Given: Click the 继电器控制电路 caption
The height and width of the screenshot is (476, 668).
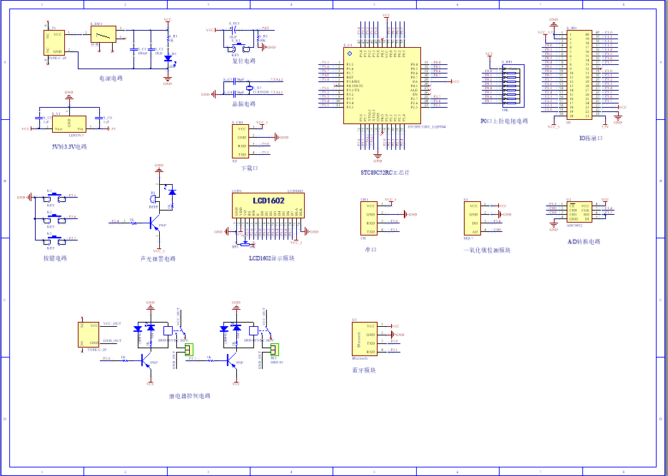Looking at the screenshot, I should click(x=190, y=396).
